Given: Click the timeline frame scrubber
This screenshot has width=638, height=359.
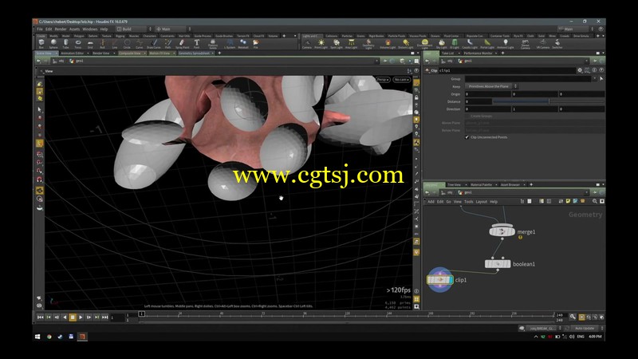Looking at the screenshot, I should click(142, 314).
